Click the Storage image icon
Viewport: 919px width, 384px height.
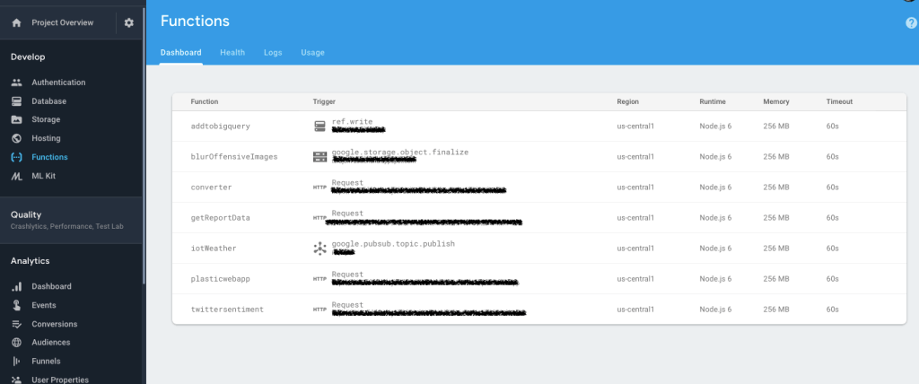pyautogui.click(x=16, y=119)
